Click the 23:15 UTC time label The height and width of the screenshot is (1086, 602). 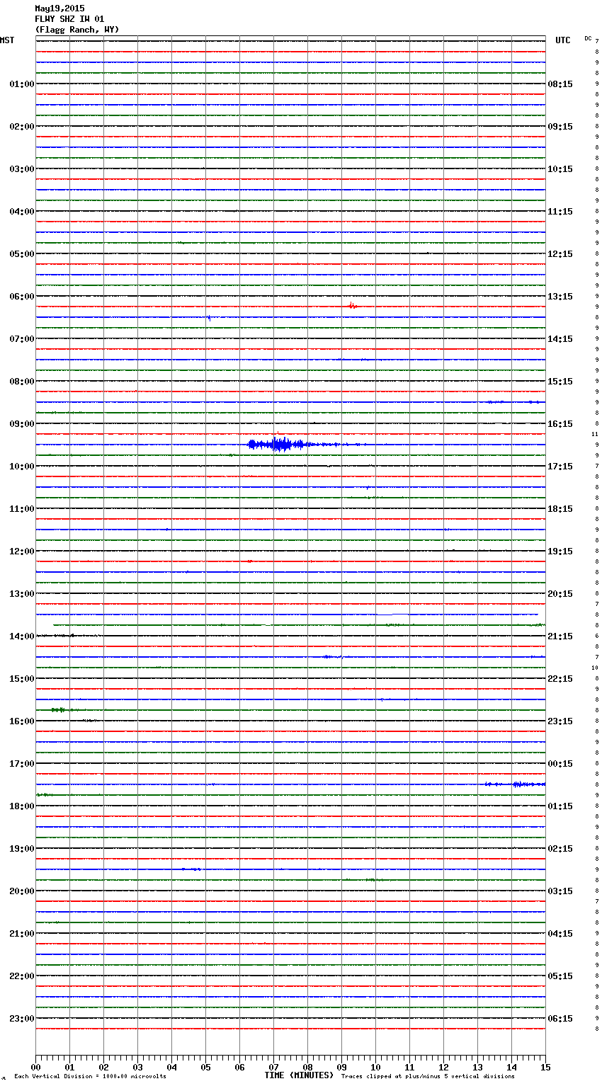coord(560,721)
